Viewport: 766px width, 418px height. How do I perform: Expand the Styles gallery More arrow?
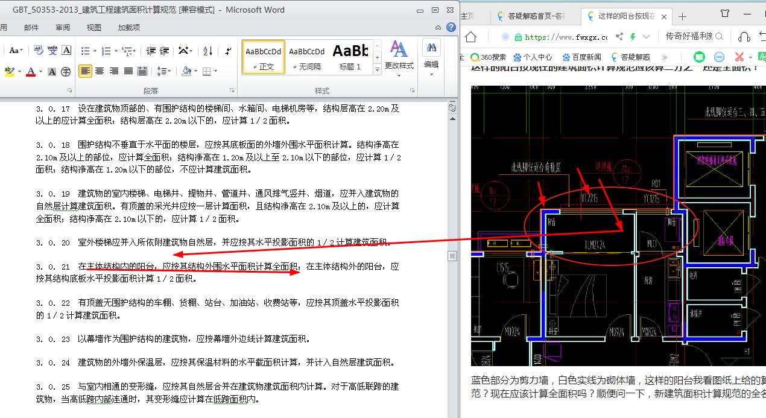click(x=378, y=69)
